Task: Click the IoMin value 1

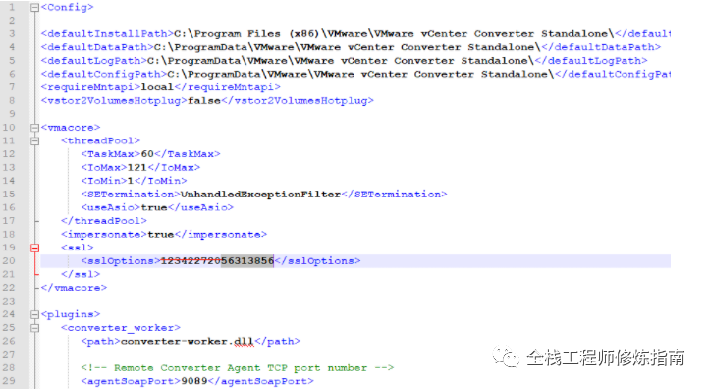Action: 131,181
